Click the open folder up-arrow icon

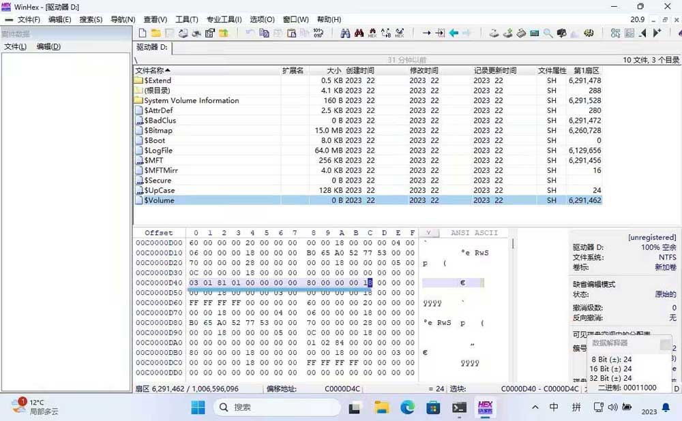(224, 33)
